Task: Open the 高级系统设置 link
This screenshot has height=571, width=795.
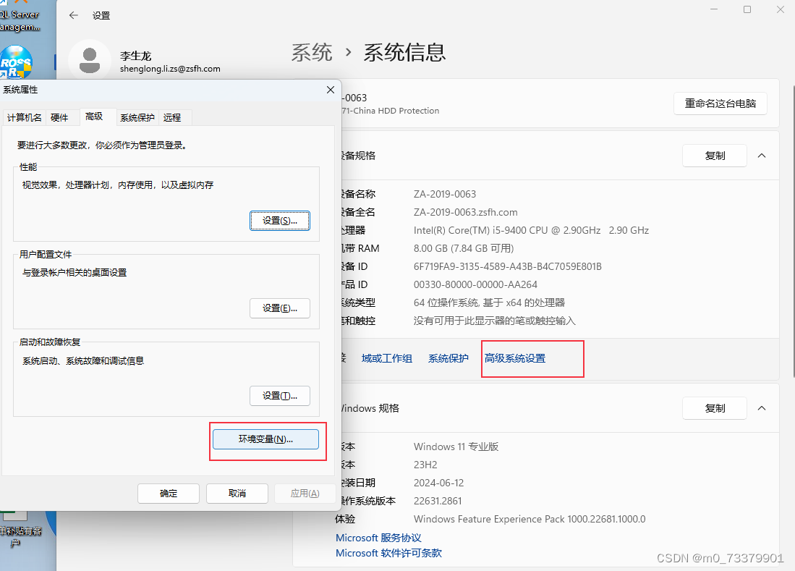Action: [515, 358]
